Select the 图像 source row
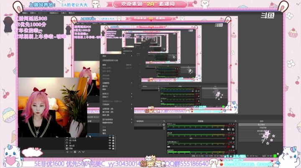Viewport: 301px width, 168px height. coord(90,148)
